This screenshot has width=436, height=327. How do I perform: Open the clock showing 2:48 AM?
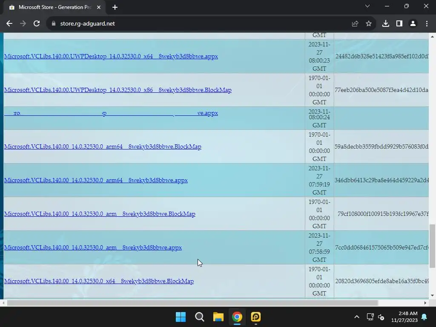tap(404, 317)
